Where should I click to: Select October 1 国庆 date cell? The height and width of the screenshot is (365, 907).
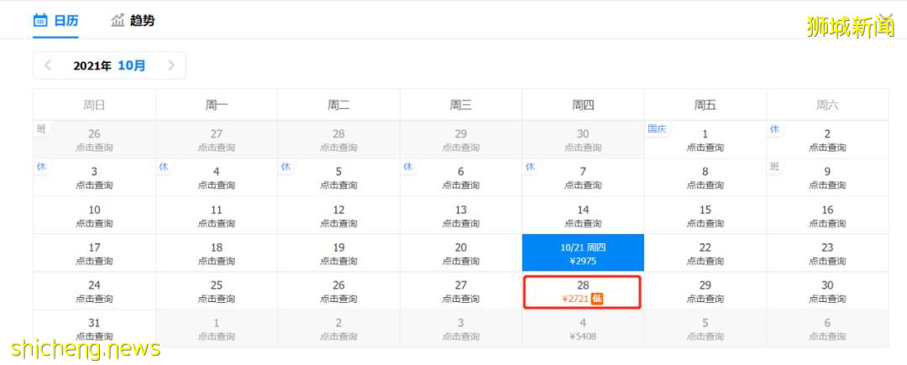(x=705, y=140)
